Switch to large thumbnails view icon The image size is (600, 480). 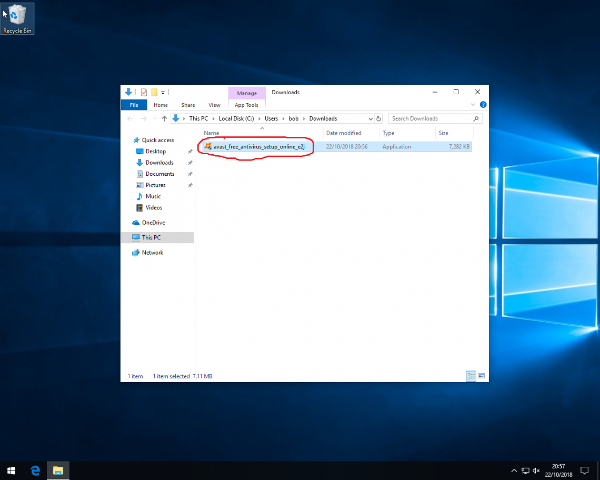coord(482,376)
